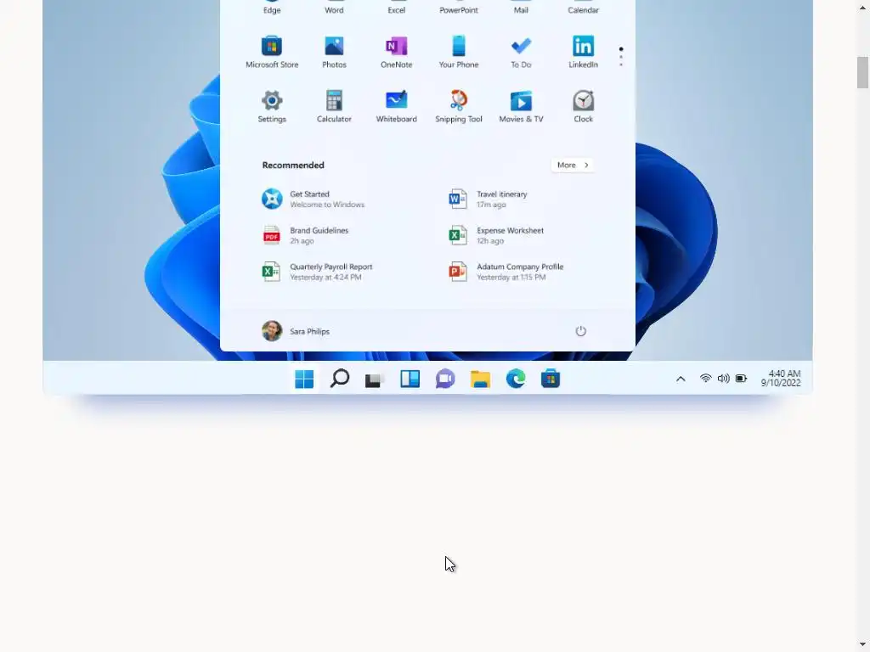Open the Chat taskbar icon
This screenshot has width=870, height=652.
click(445, 379)
